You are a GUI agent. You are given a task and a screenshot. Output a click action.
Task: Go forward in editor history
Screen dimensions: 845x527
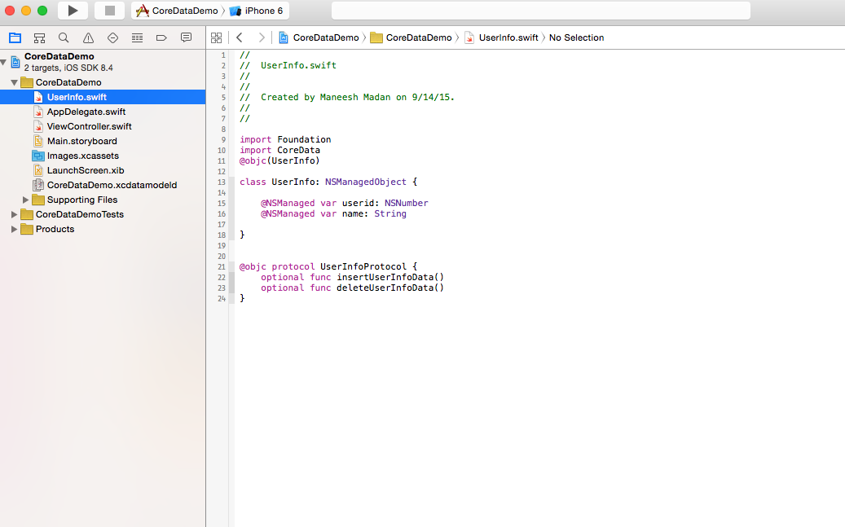coord(262,37)
